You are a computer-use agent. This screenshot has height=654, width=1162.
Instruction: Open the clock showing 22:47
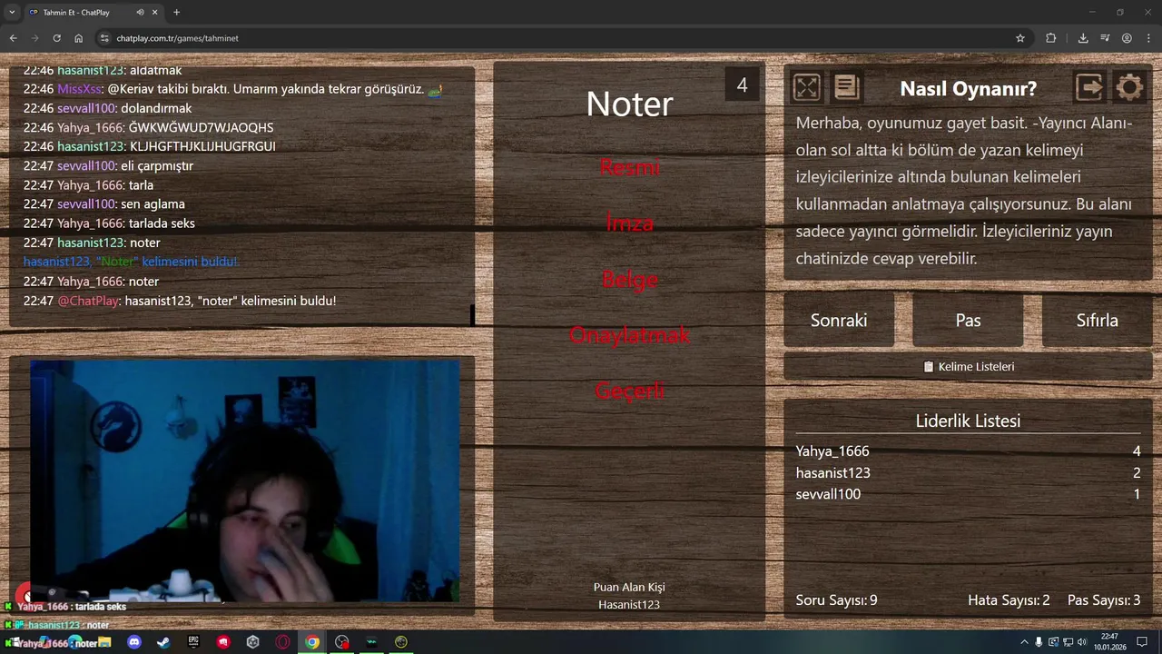1109,641
